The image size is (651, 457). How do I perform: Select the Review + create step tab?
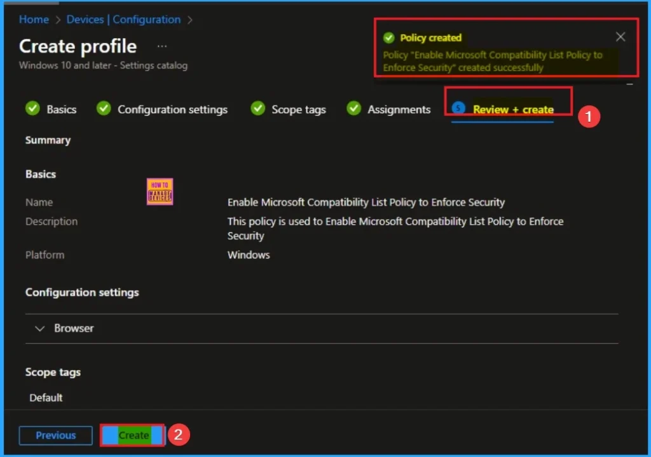513,109
